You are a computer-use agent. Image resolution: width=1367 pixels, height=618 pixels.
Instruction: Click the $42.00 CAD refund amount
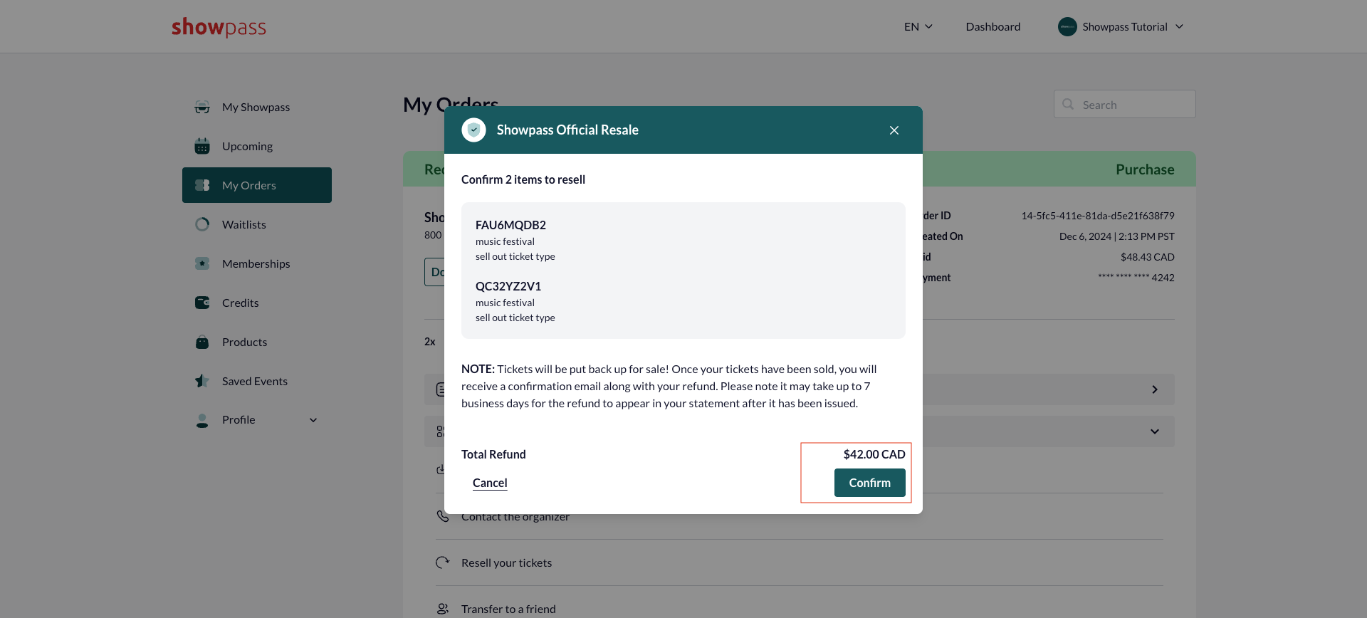(874, 454)
